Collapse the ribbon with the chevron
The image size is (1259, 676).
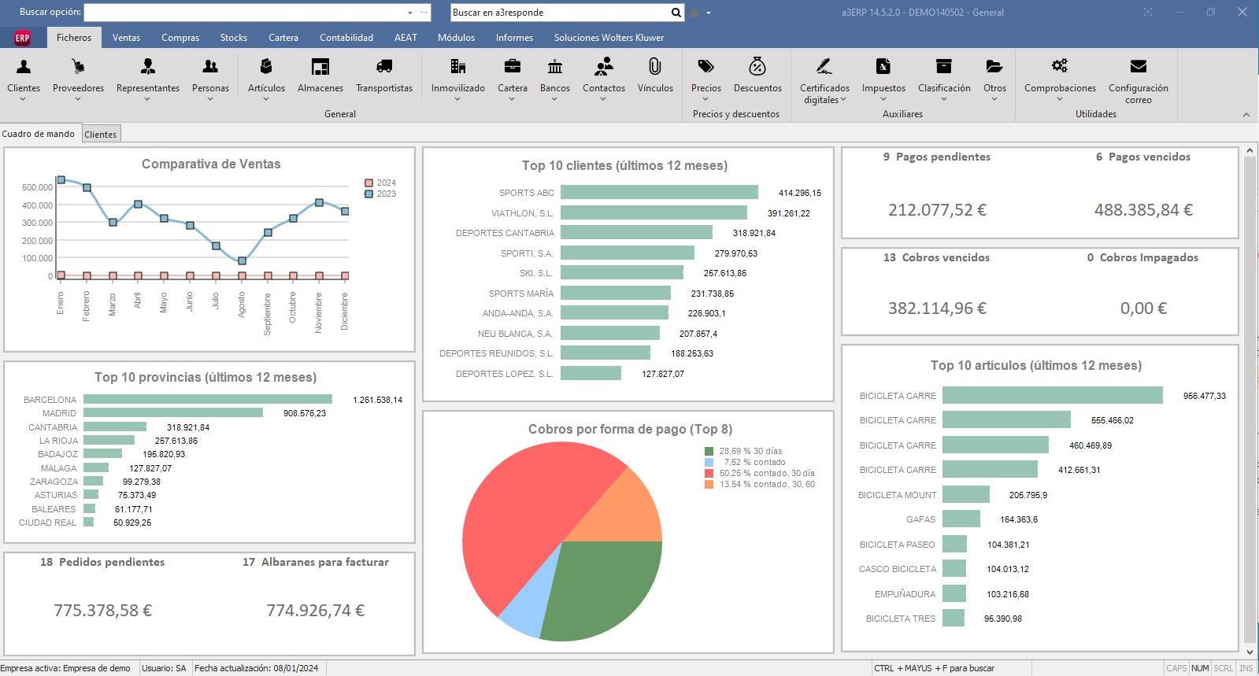[1246, 115]
